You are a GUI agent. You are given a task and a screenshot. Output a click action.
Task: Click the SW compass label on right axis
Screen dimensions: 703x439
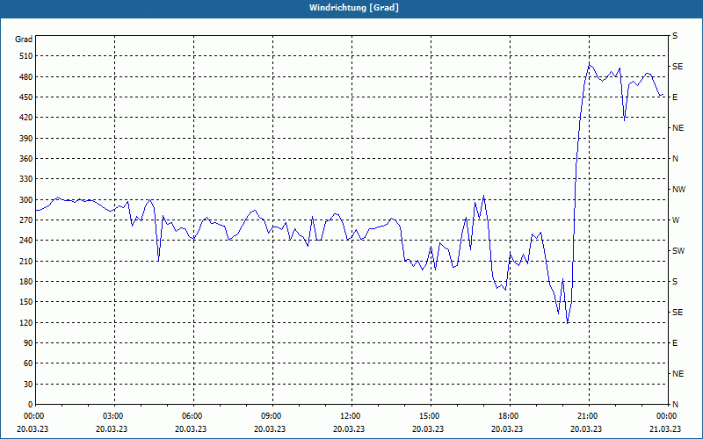pos(678,251)
